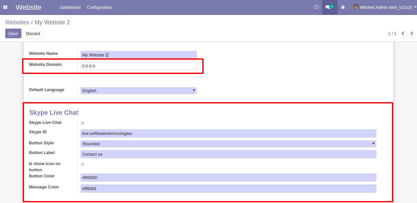Viewport: 417px width, 203px height.
Task: Click the Button Label field
Action: coord(228,154)
